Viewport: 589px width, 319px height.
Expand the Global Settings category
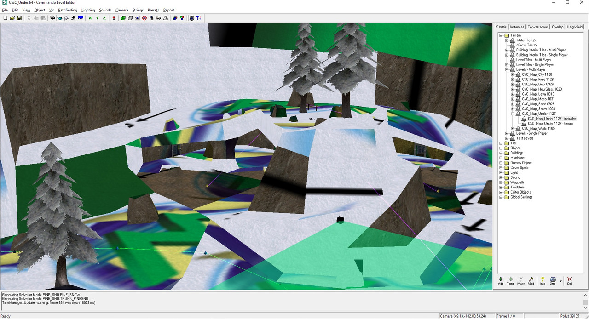coord(501,197)
